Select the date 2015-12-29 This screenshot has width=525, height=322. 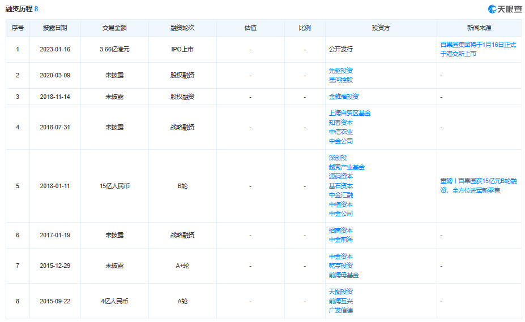55,266
